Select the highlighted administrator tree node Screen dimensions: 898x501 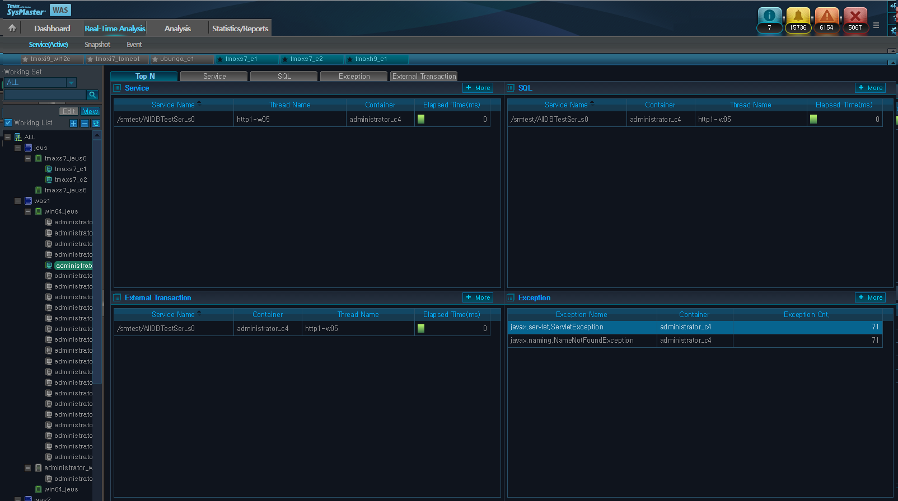[x=73, y=266]
